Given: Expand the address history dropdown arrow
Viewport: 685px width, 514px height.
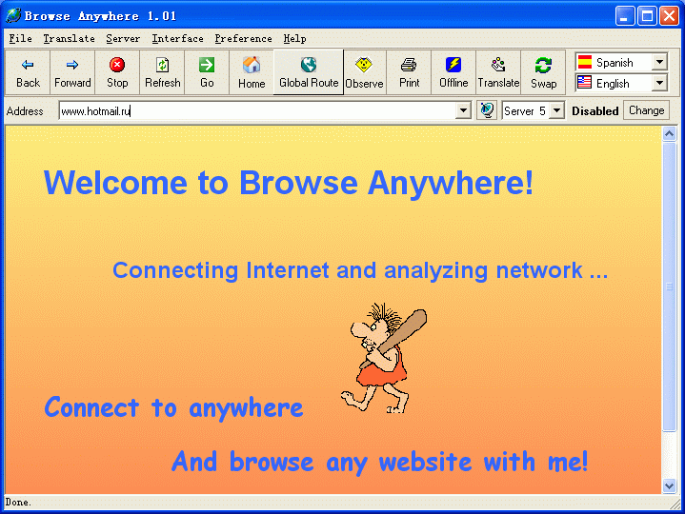Looking at the screenshot, I should (x=463, y=110).
